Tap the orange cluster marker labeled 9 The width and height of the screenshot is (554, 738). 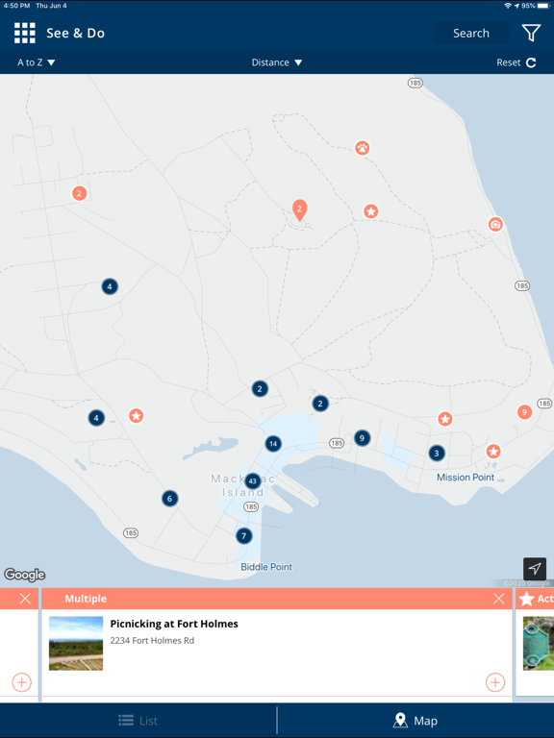coord(524,412)
